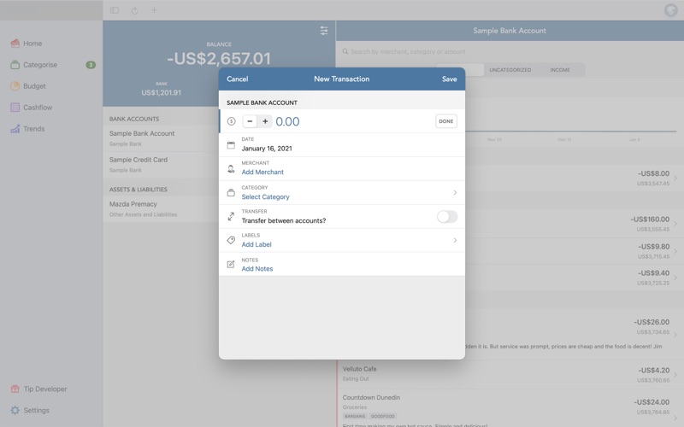
Task: Click the refresh icon in the top toolbar
Action: (x=134, y=10)
